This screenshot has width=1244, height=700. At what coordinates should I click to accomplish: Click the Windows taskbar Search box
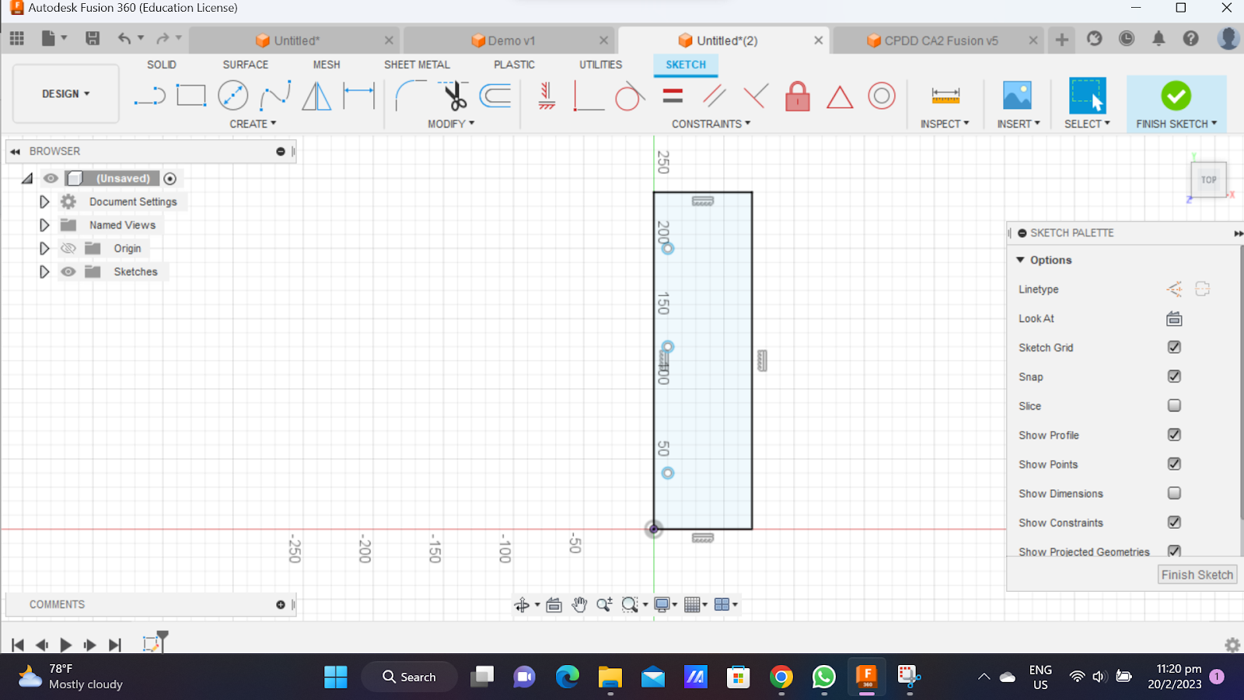tap(409, 677)
